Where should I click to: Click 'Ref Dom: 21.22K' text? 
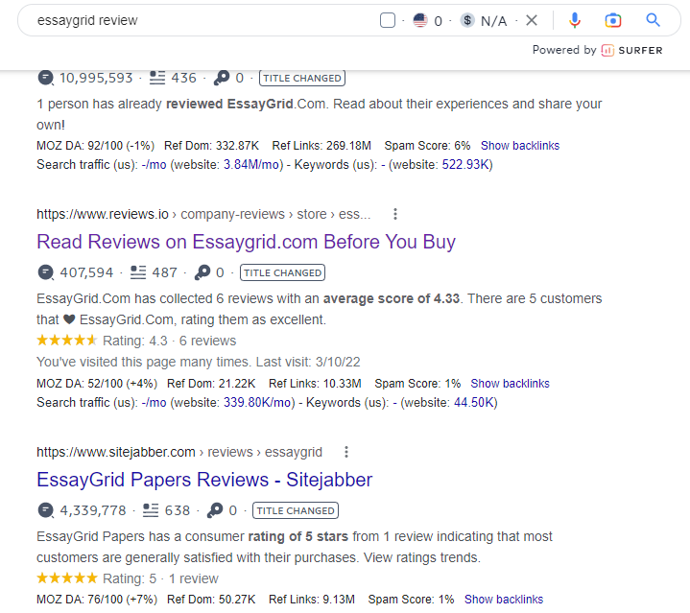click(x=211, y=384)
